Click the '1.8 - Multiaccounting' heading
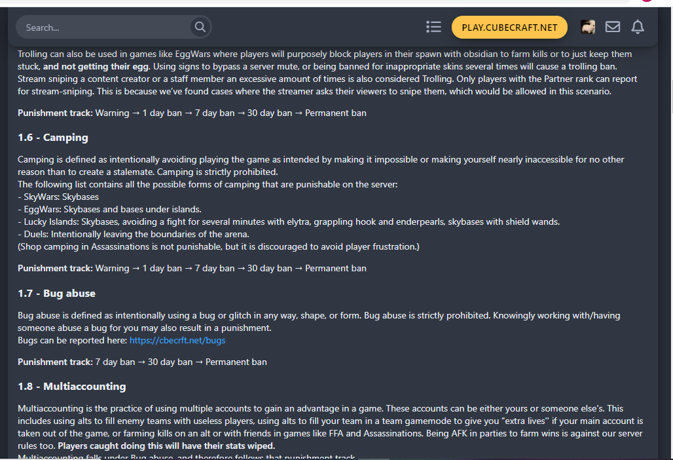The image size is (673, 460). (71, 387)
